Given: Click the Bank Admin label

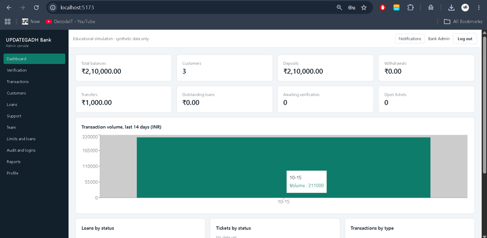Looking at the screenshot, I should 438,39.
